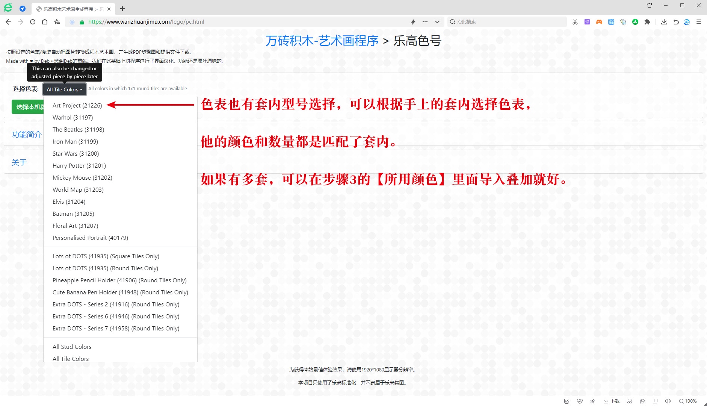Toggle the lightning speed mode icon

(x=413, y=22)
